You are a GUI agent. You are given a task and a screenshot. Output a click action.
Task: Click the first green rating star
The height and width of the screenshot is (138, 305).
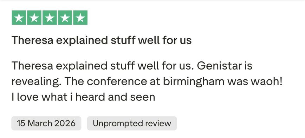coord(19,18)
